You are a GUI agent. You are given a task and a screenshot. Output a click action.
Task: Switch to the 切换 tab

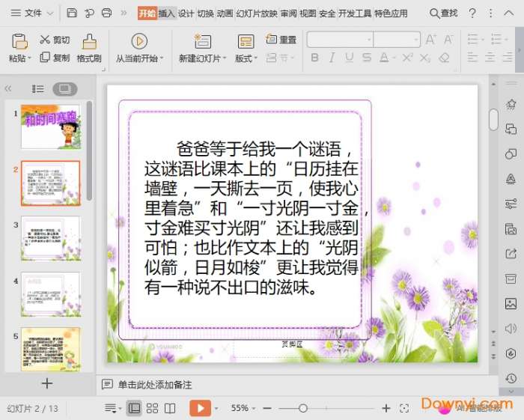[206, 13]
